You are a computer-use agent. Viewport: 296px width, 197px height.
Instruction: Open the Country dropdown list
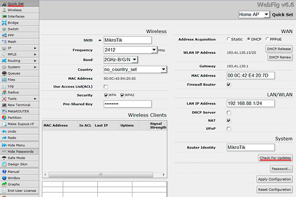164,69
